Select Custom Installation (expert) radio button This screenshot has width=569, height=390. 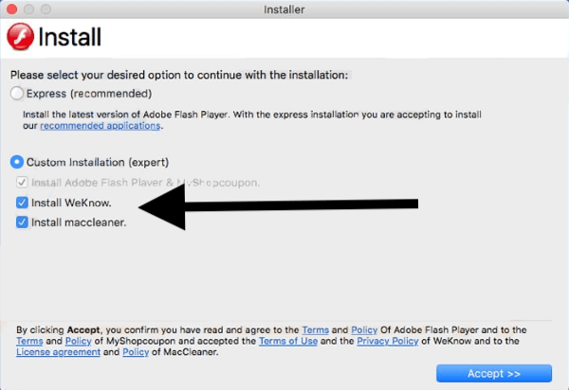(x=17, y=162)
